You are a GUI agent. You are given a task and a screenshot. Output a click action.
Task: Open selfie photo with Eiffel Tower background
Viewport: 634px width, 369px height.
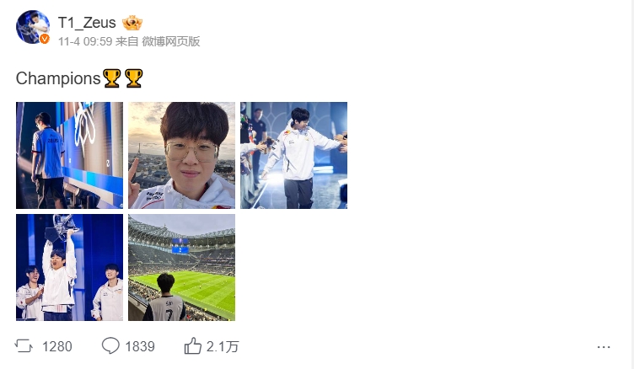[181, 155]
